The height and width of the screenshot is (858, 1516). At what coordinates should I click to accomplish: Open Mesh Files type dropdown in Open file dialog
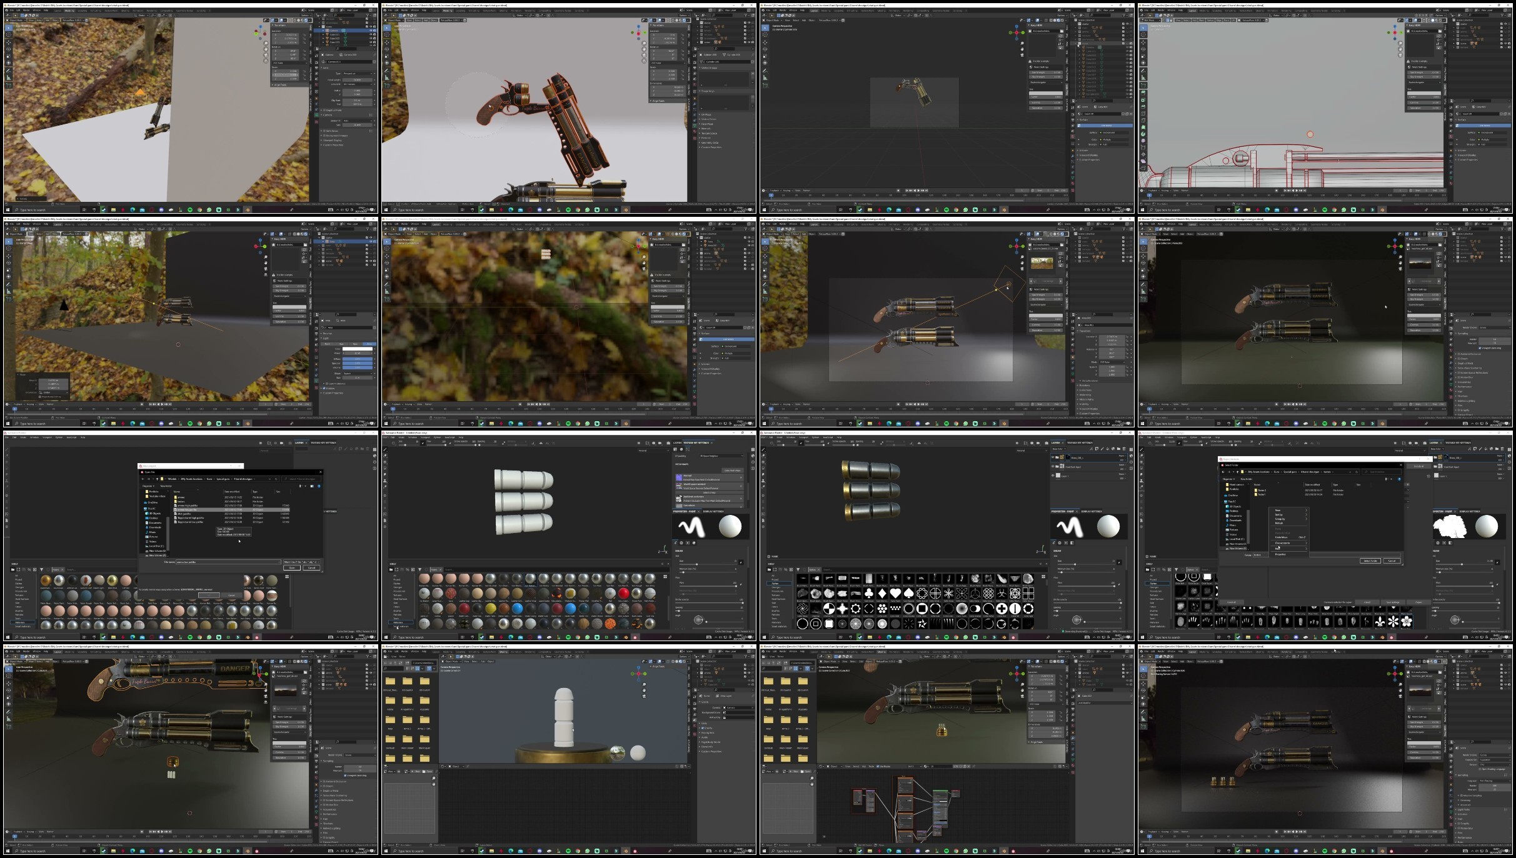pyautogui.click(x=301, y=562)
